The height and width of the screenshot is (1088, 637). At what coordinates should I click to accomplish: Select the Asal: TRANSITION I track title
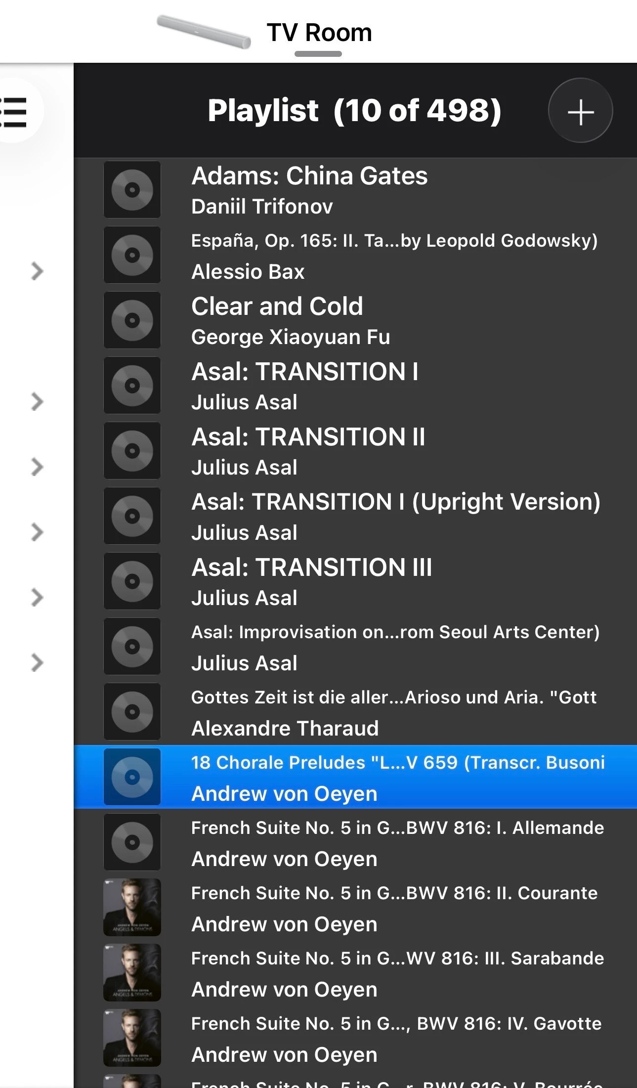(304, 372)
